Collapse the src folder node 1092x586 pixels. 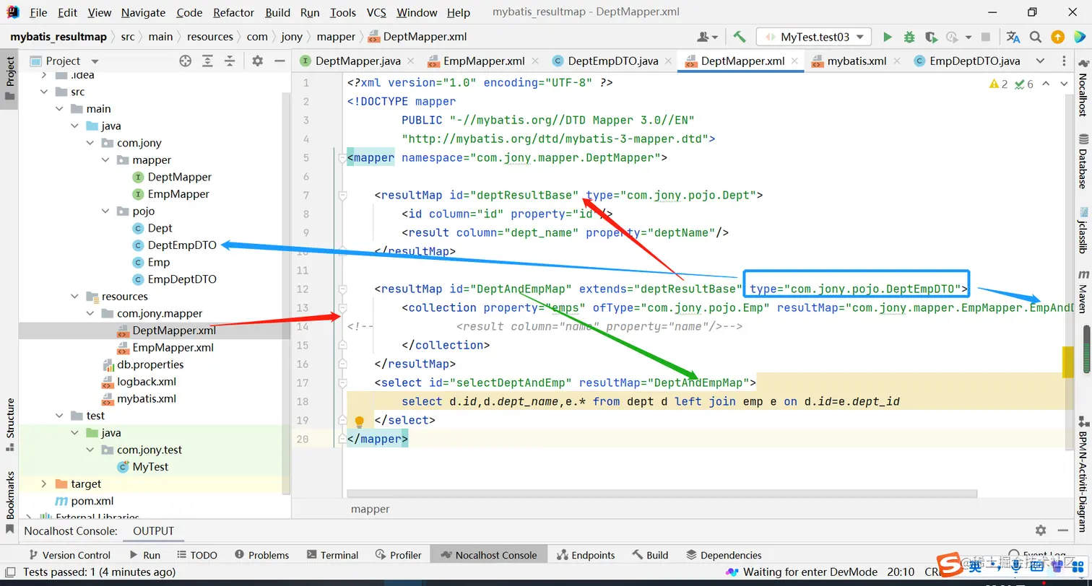tap(44, 92)
